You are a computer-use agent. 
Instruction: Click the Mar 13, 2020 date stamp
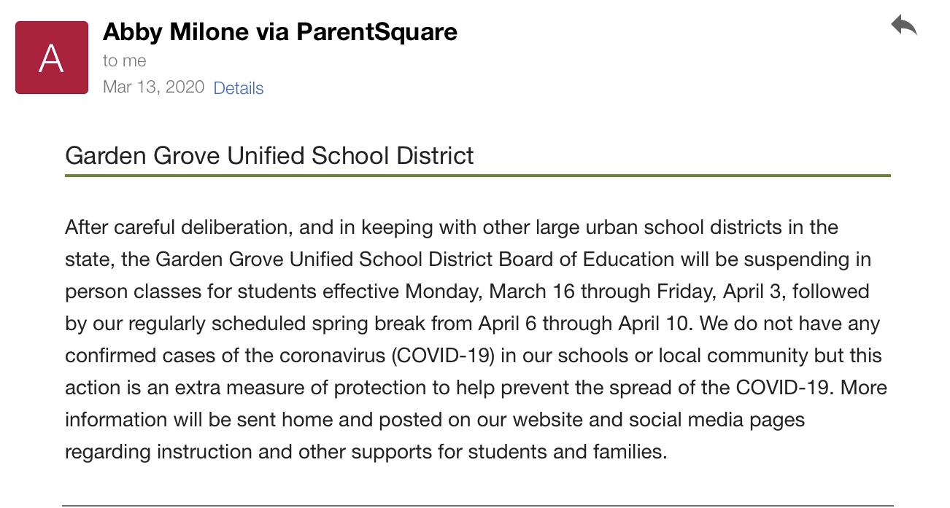click(x=153, y=87)
